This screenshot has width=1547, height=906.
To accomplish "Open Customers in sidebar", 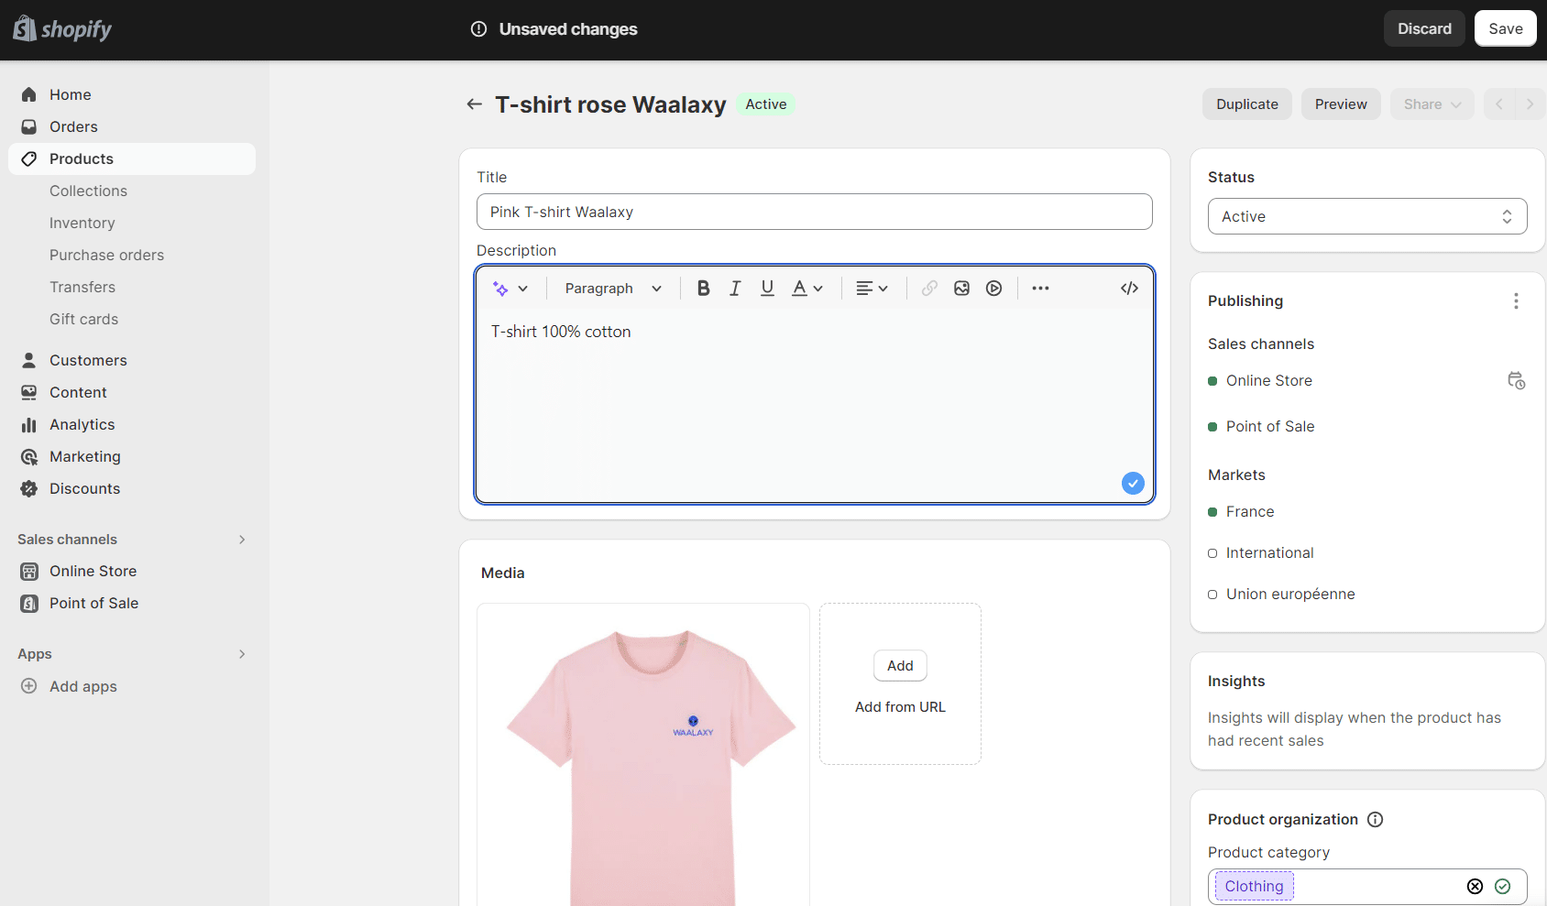I will [x=132, y=360].
